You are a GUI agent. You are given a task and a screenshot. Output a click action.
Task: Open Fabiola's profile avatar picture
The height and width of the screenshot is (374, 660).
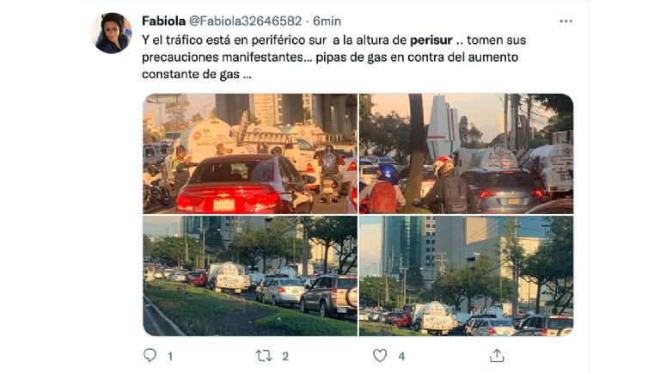click(112, 33)
